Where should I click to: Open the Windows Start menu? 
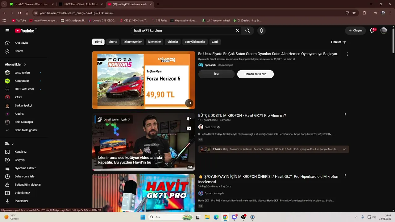(x=143, y=217)
